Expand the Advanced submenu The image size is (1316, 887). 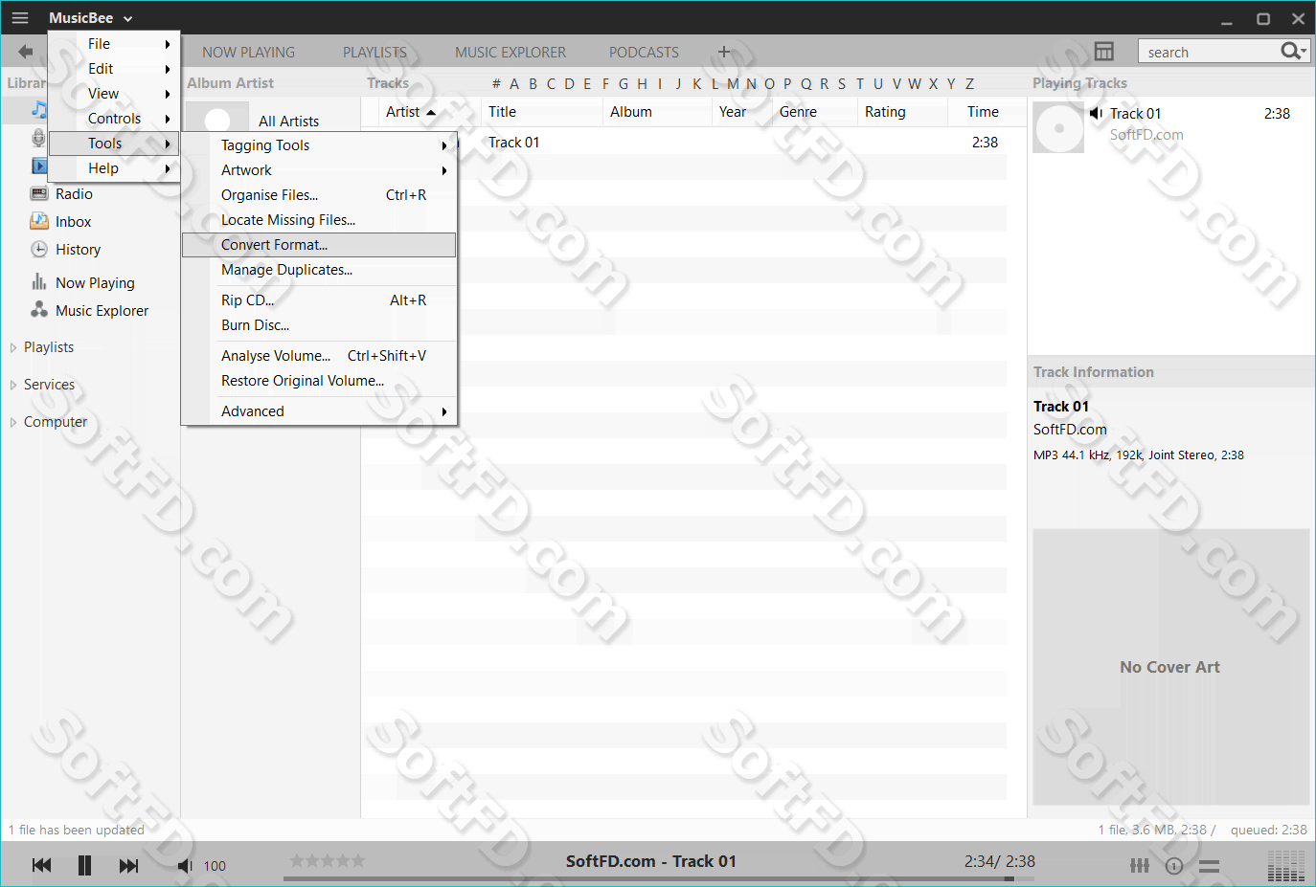[319, 411]
